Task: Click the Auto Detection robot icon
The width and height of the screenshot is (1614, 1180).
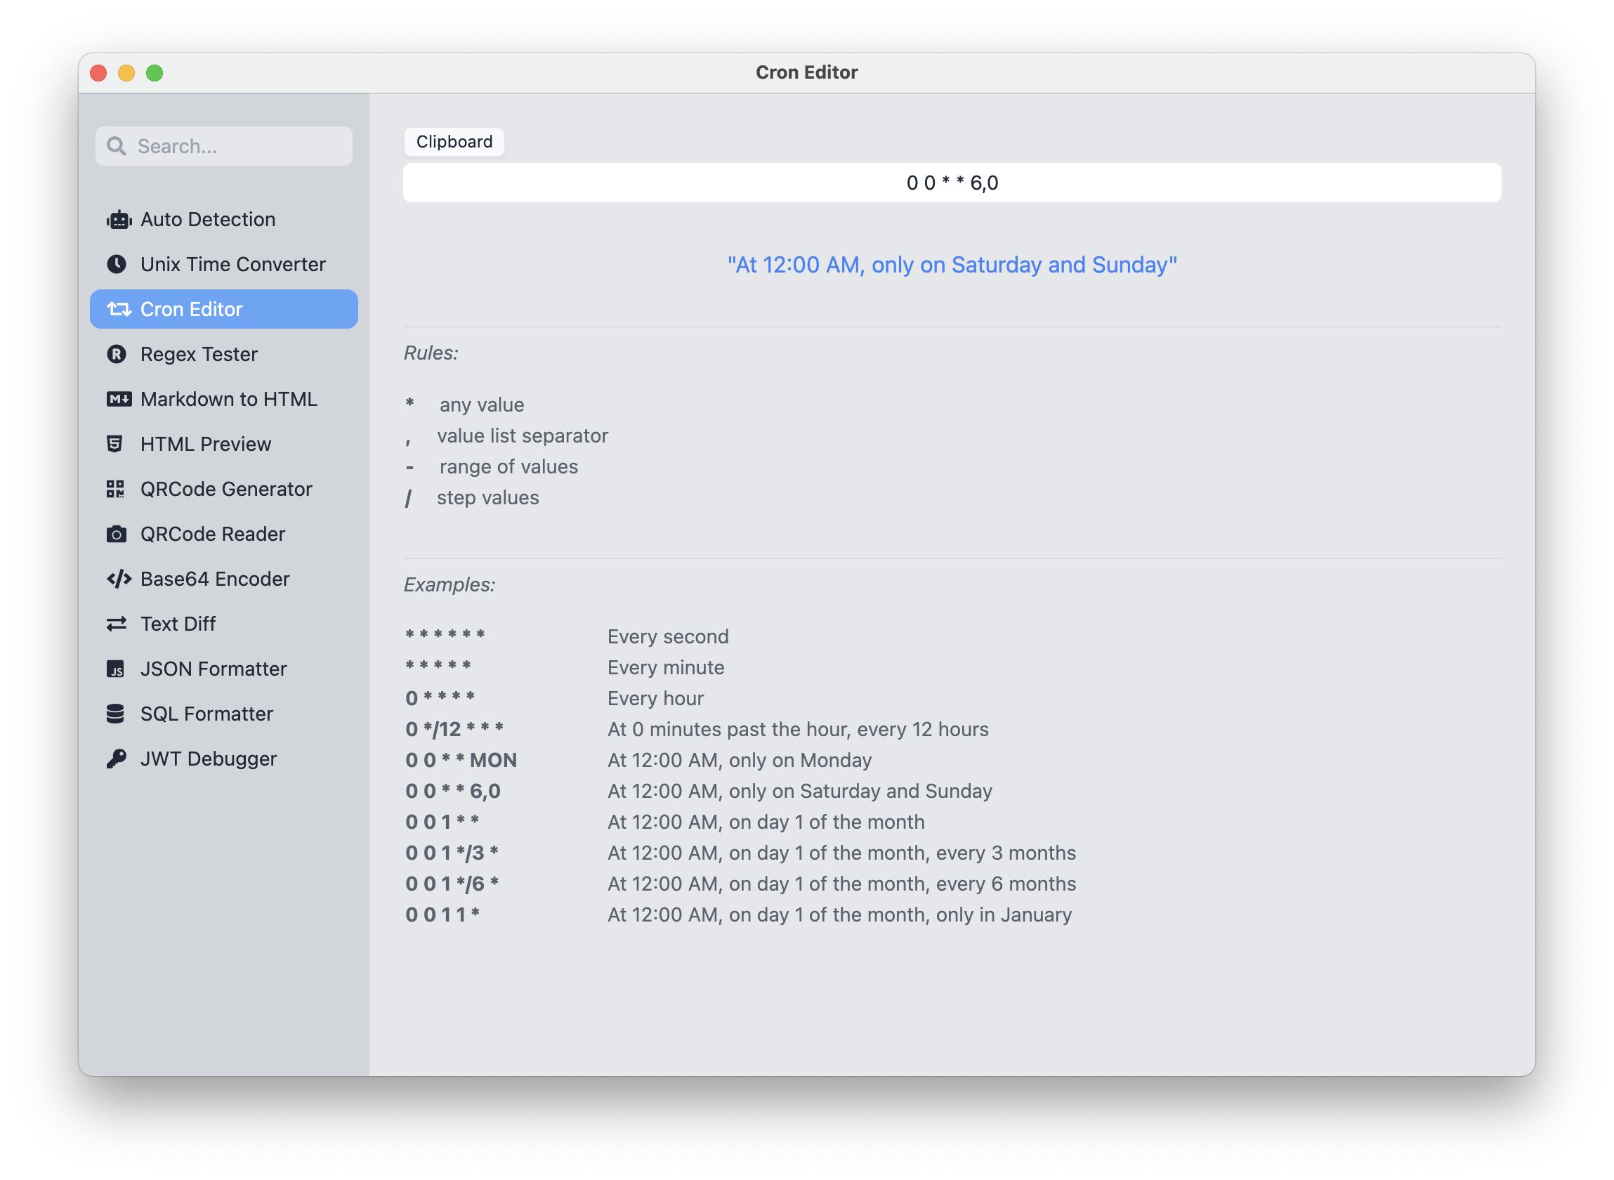Action: (119, 219)
